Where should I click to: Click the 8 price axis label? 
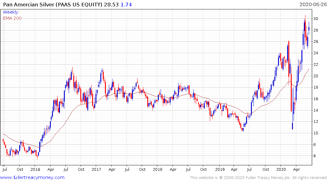click(x=315, y=145)
